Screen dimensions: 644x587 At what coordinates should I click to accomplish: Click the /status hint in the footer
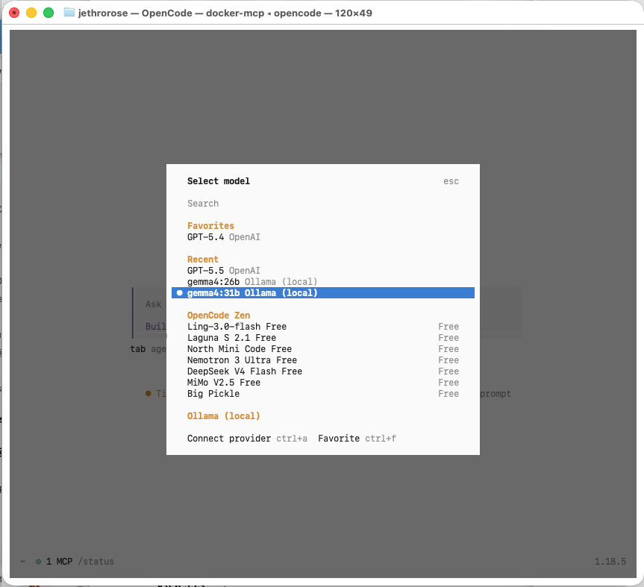96,562
